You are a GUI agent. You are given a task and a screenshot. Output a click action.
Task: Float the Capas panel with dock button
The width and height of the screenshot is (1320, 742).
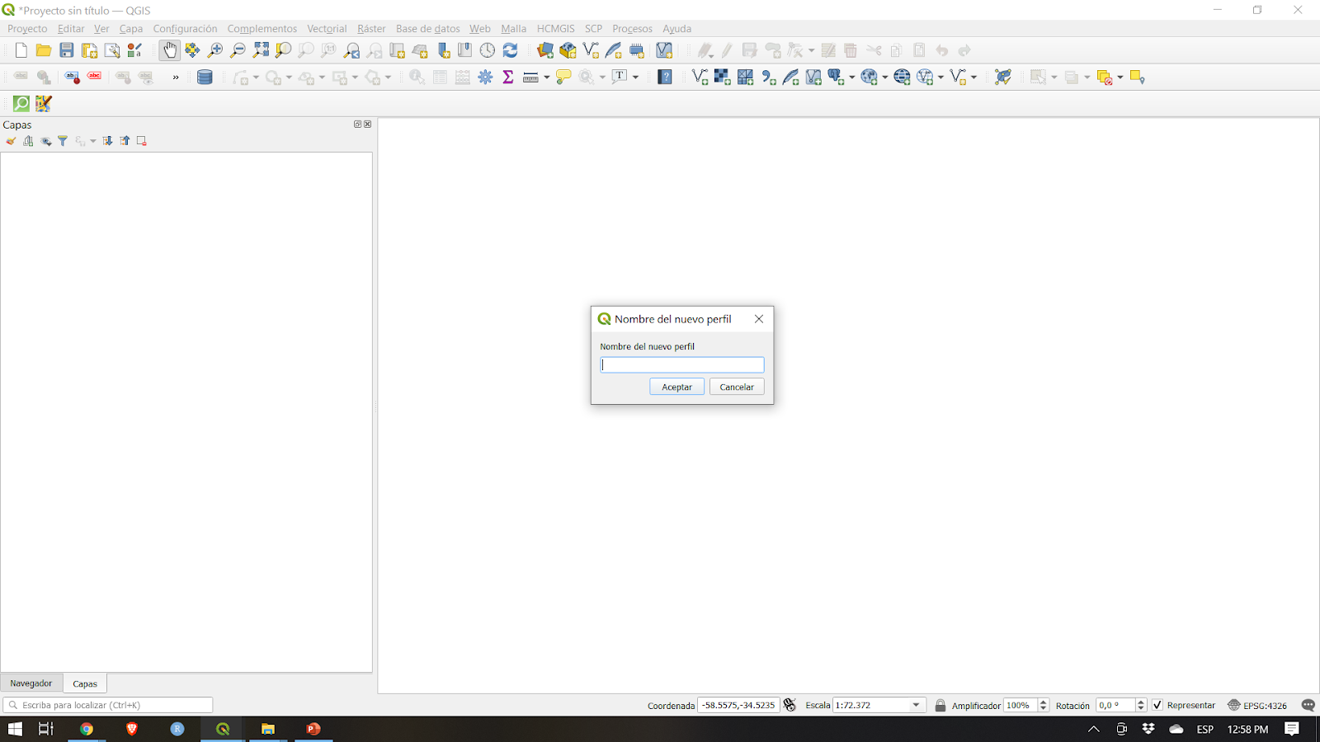click(358, 124)
